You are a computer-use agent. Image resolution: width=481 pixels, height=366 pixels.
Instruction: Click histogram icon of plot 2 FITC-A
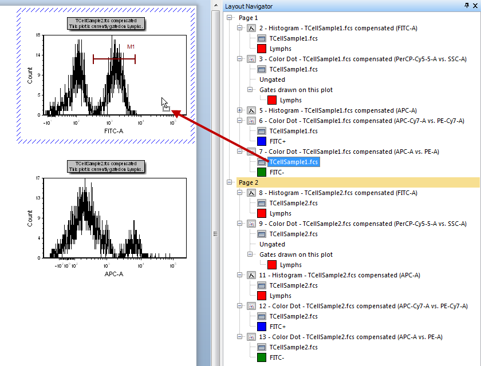pos(251,28)
